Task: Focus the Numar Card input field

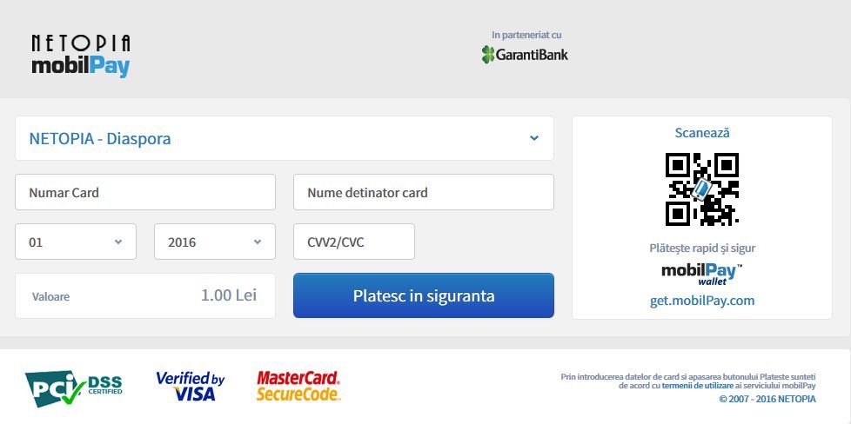Action: coord(145,192)
